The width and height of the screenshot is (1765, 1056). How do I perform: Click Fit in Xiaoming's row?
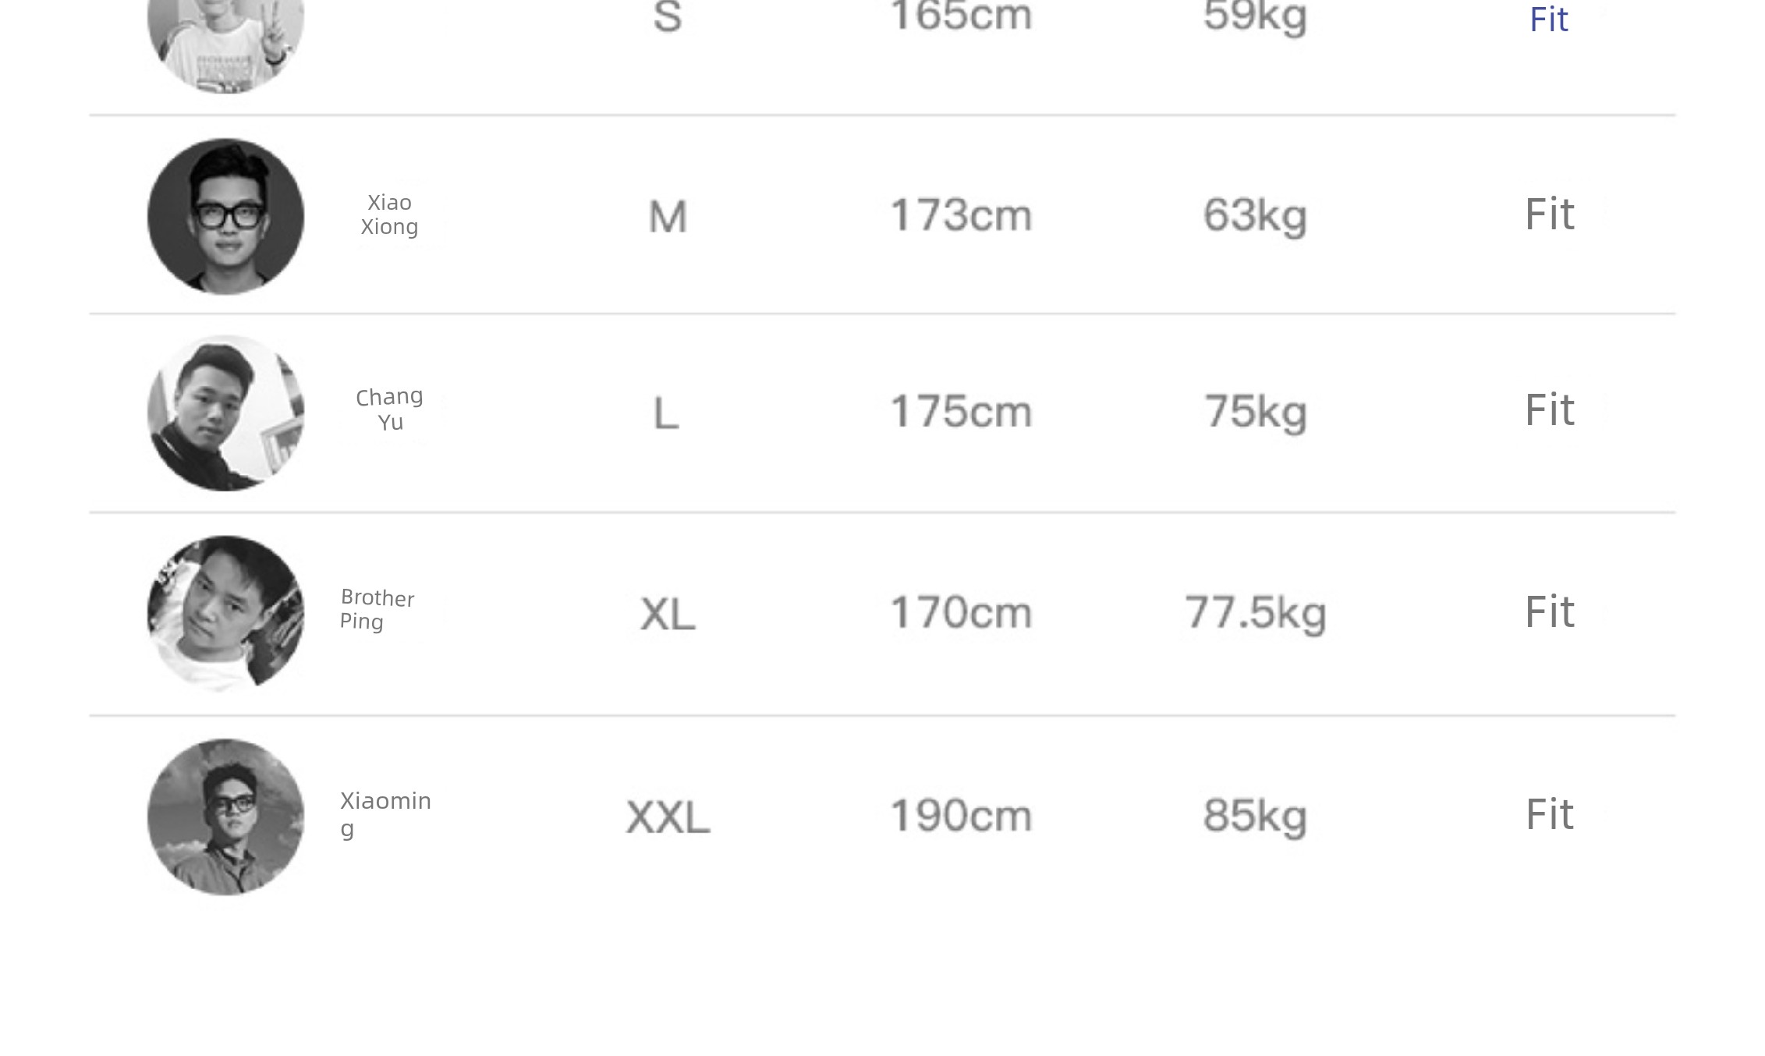coord(1550,814)
